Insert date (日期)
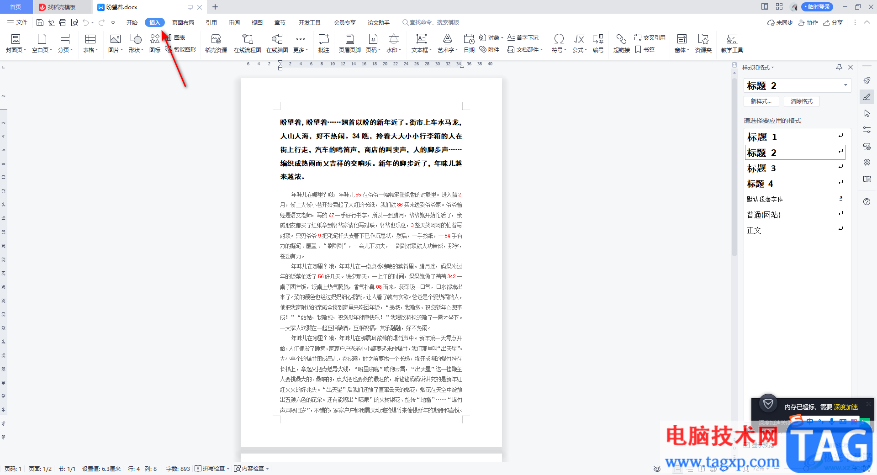The height and width of the screenshot is (475, 877). (469, 43)
